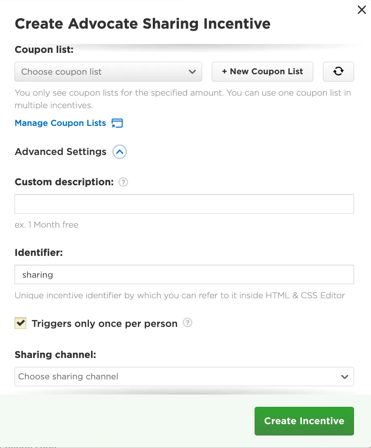Image resolution: width=371 pixels, height=448 pixels.
Task: Uncheck Triggers only once per person checkbox
Action: [x=20, y=323]
